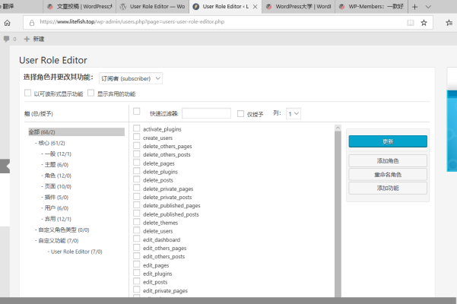Select 核心 (61/2) group
The image size is (457, 304).
52,143
